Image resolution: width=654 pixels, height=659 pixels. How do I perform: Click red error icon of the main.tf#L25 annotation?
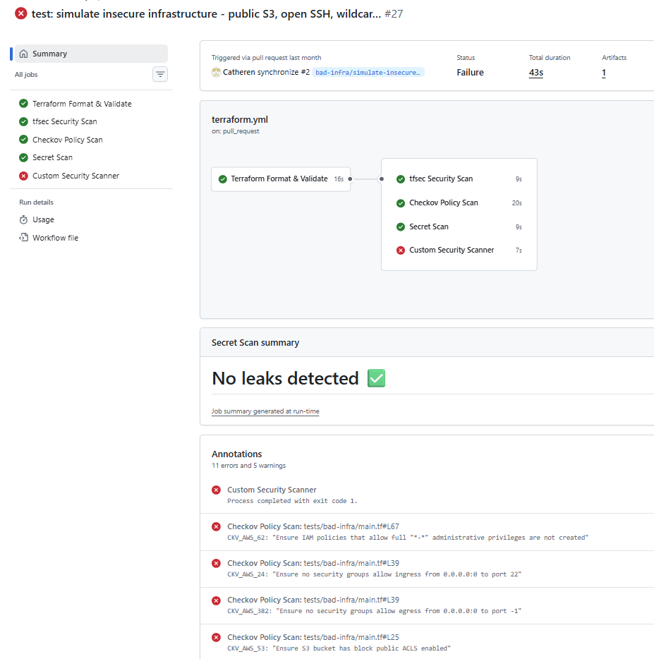(x=216, y=637)
